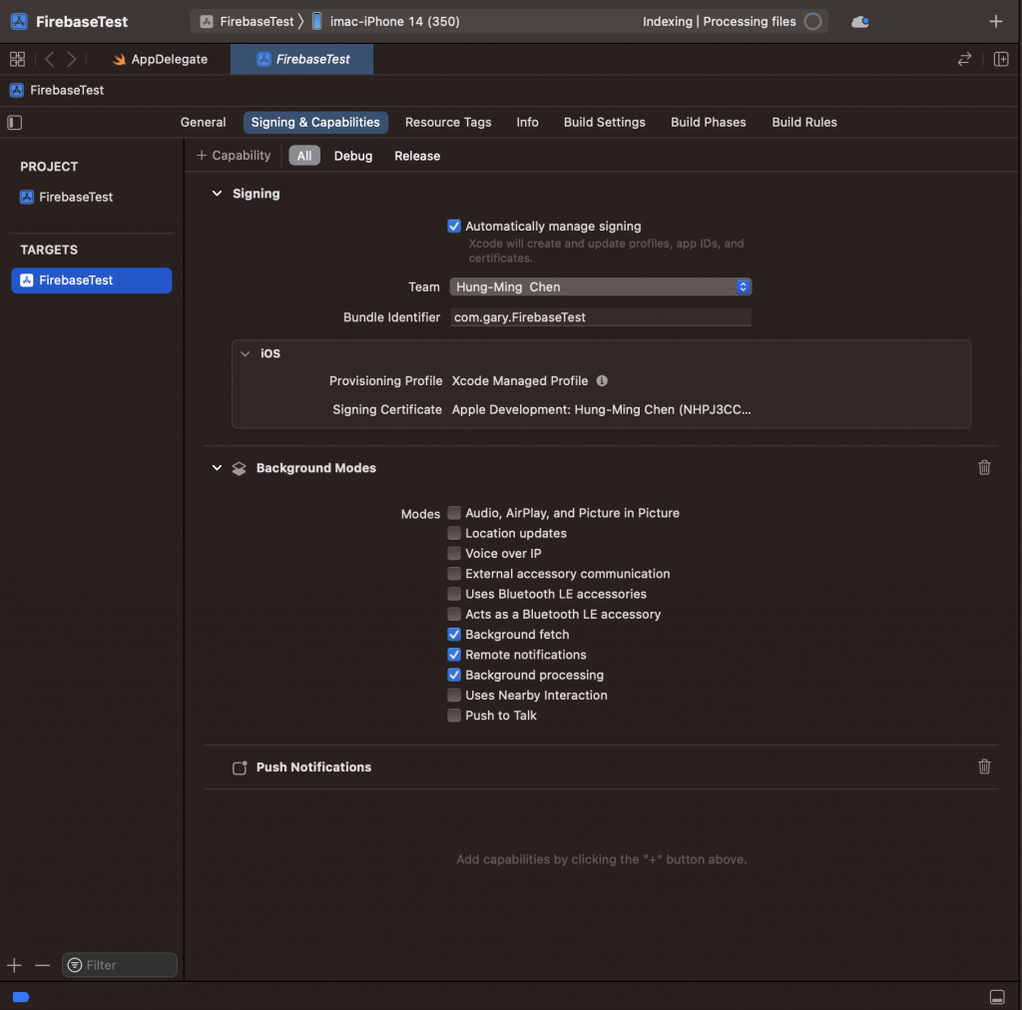This screenshot has width=1022, height=1010.
Task: Disable Background processing mode
Action: 454,675
